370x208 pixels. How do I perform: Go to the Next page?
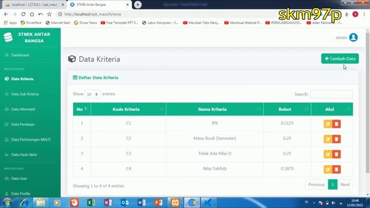(x=345, y=184)
